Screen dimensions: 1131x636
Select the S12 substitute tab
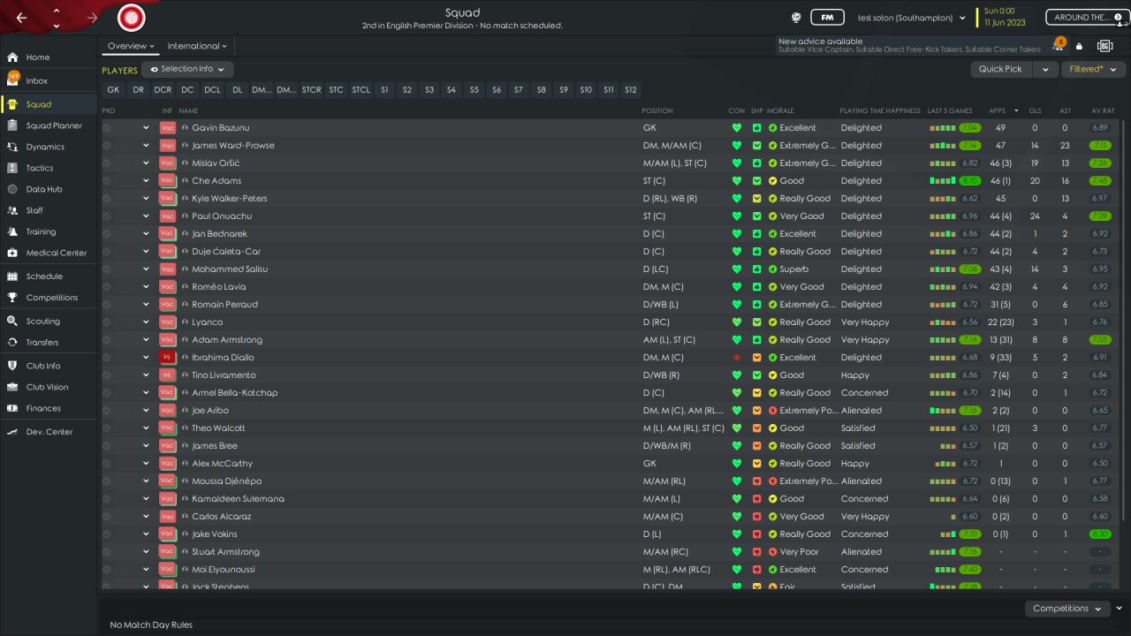pyautogui.click(x=630, y=90)
